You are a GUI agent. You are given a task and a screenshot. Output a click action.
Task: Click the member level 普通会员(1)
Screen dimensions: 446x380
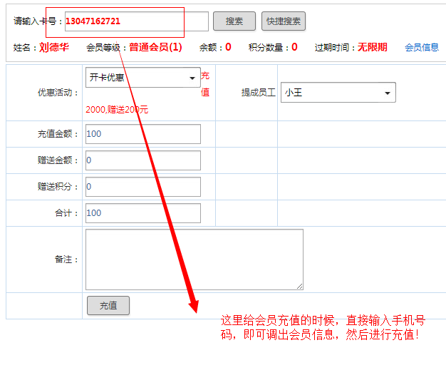155,48
